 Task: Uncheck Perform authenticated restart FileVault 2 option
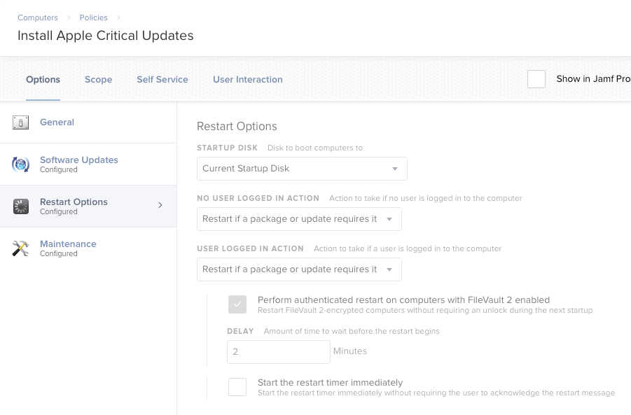point(237,304)
